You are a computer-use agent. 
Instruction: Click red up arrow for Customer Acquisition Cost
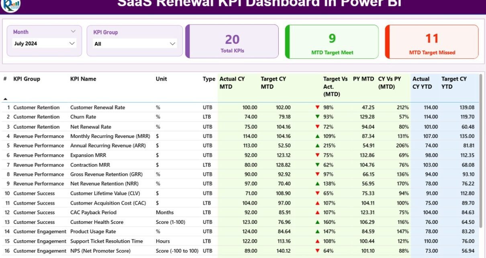pyautogui.click(x=317, y=203)
